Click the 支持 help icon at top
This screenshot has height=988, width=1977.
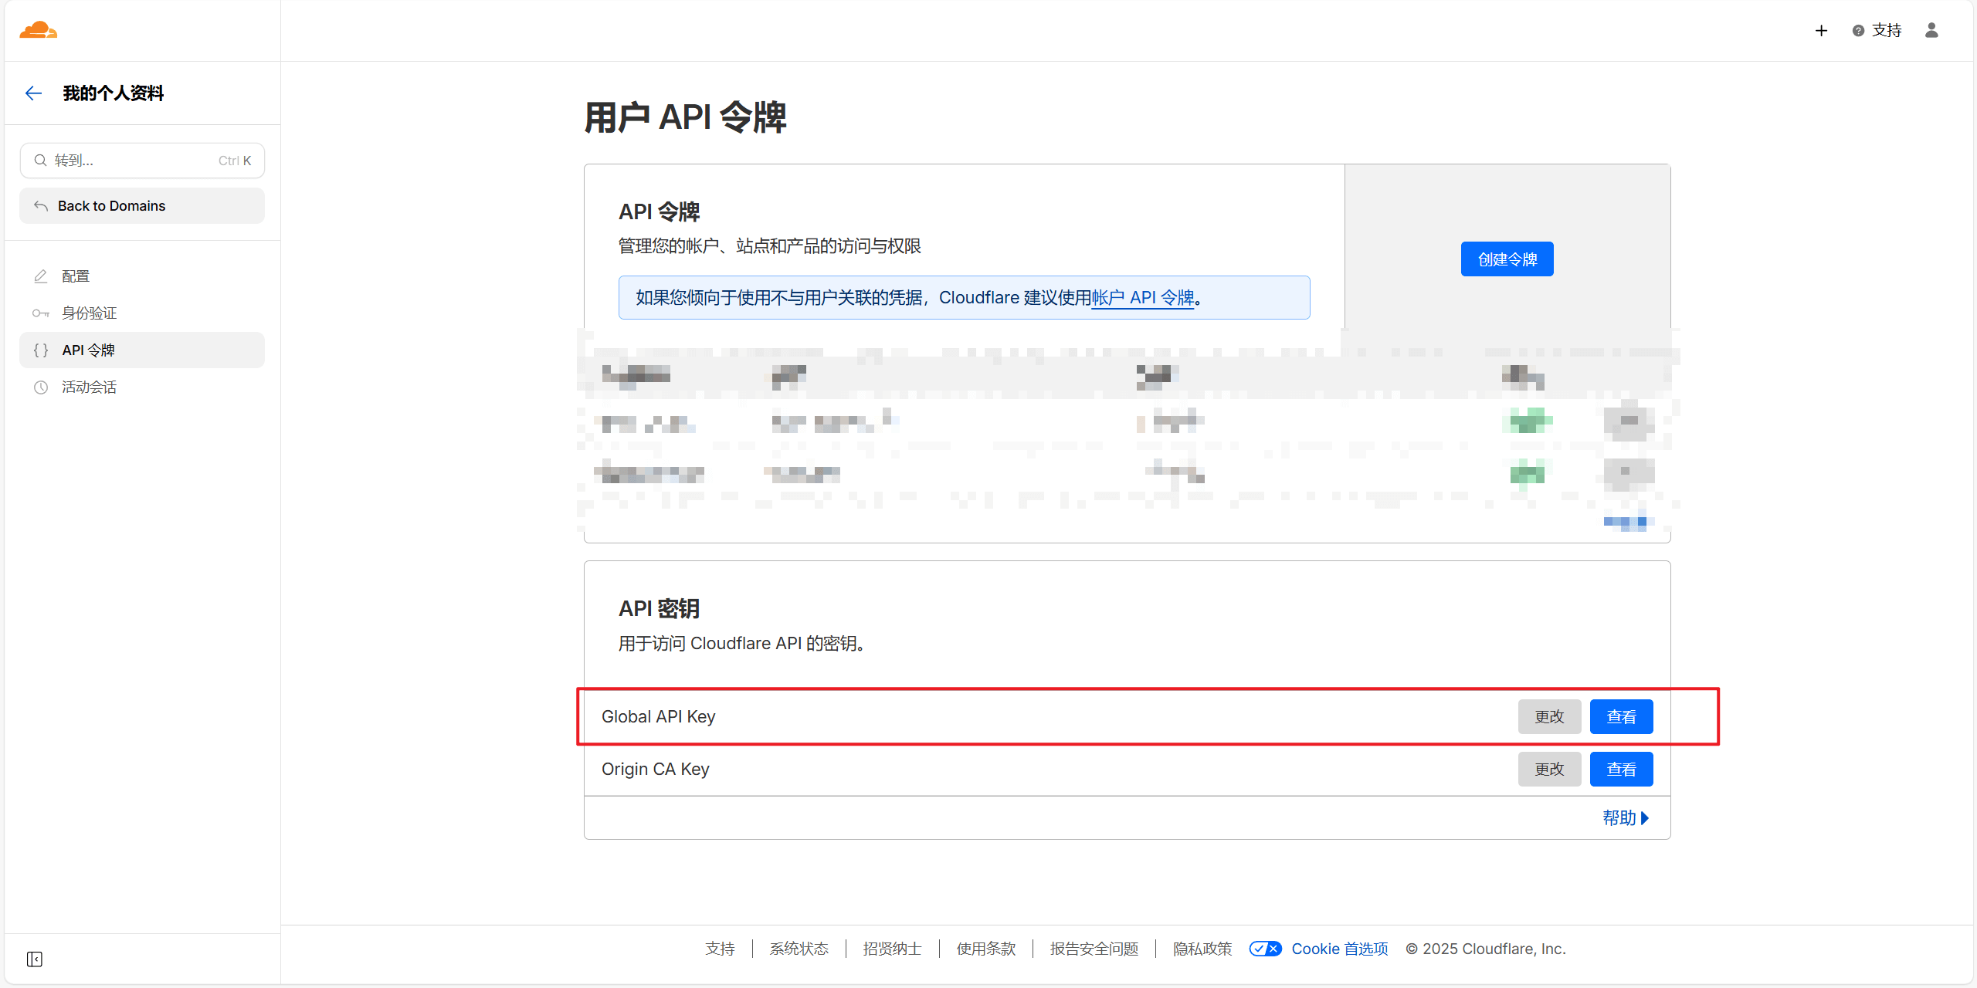[1858, 31]
